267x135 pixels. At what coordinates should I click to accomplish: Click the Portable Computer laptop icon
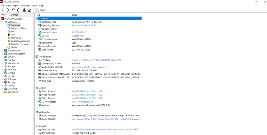click(9, 44)
